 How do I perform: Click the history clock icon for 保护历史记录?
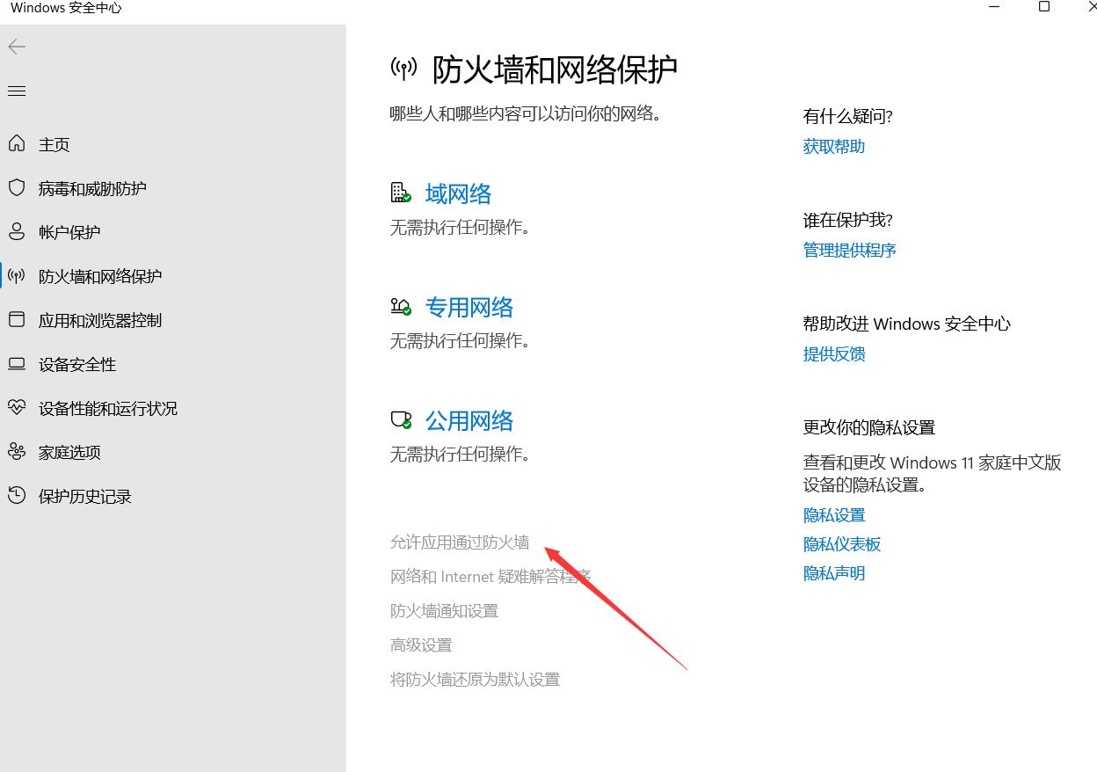tap(17, 495)
